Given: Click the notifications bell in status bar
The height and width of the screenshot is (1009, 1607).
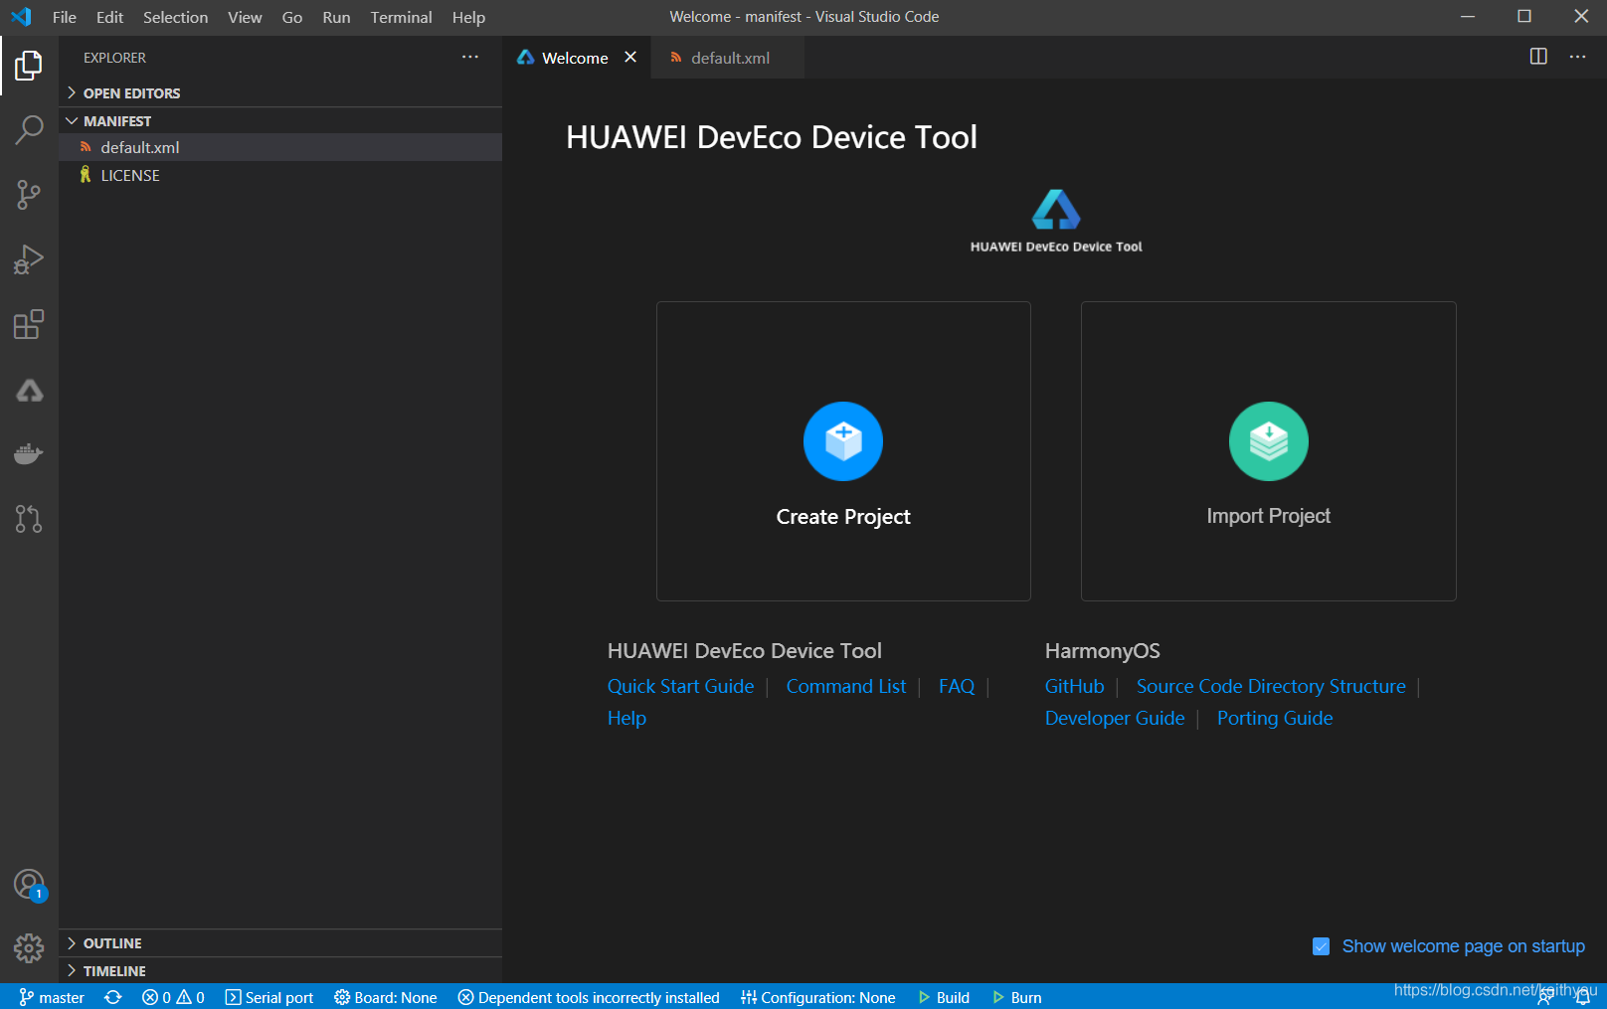Looking at the screenshot, I should click(x=1583, y=997).
